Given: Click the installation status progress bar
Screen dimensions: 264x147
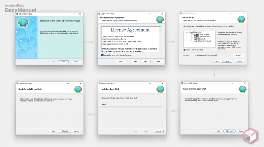Looking at the screenshot, I should [132, 107].
